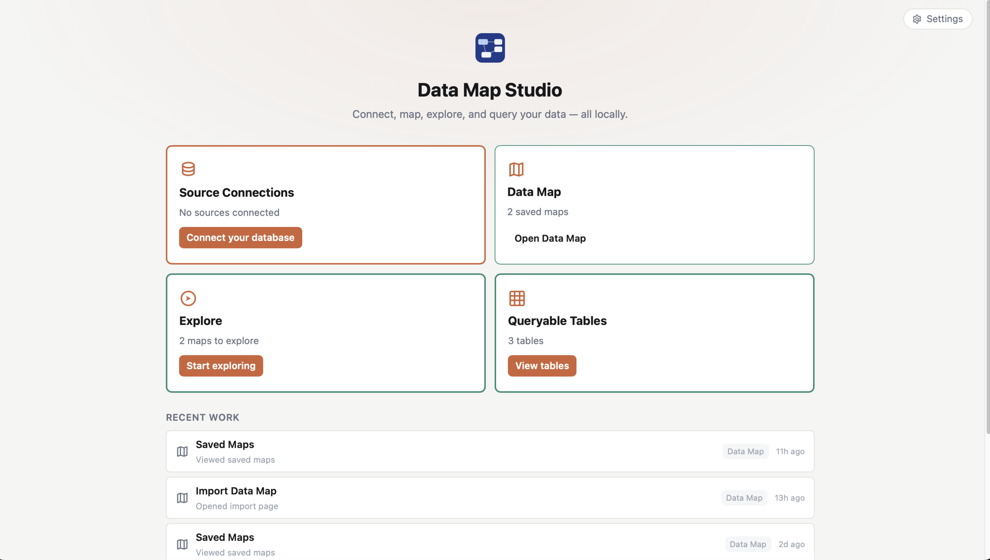This screenshot has height=560, width=990.
Task: Click the "2 maps to explore" text
Action: tap(219, 340)
